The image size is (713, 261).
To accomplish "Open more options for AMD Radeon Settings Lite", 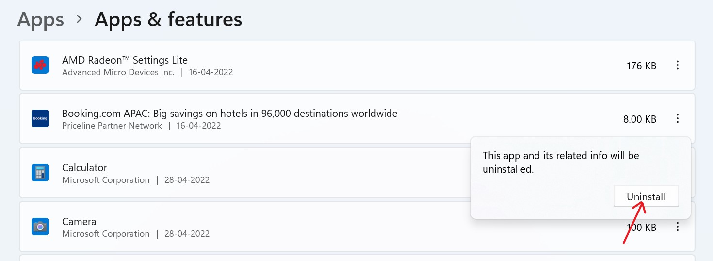I will [x=678, y=65].
